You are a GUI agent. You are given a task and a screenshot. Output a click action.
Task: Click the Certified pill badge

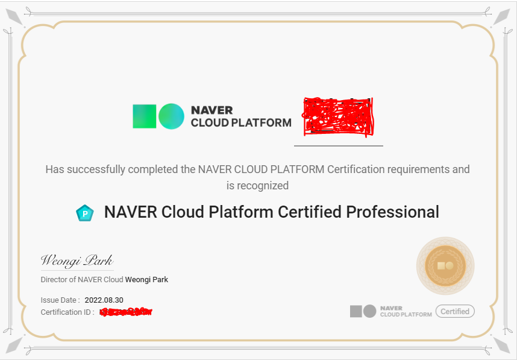click(x=455, y=311)
